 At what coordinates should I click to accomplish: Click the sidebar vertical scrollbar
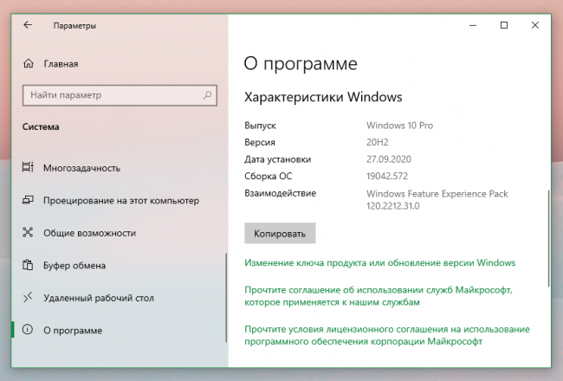226,298
